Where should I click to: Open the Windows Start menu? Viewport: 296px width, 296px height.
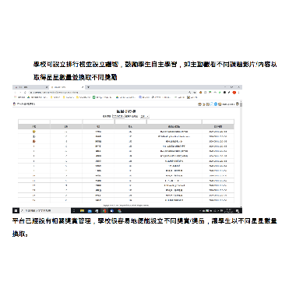tap(16, 210)
